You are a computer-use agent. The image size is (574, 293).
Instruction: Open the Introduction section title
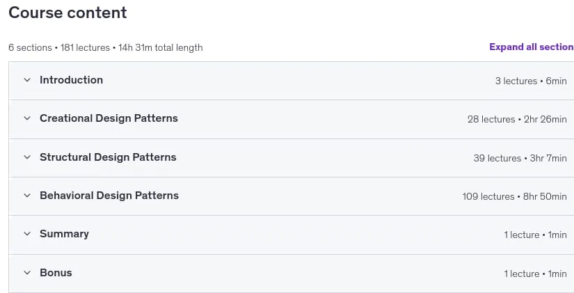point(72,80)
